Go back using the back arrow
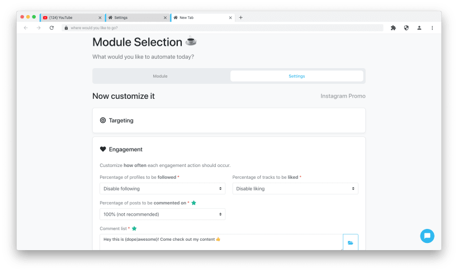The height and width of the screenshot is (272, 458). (26, 28)
